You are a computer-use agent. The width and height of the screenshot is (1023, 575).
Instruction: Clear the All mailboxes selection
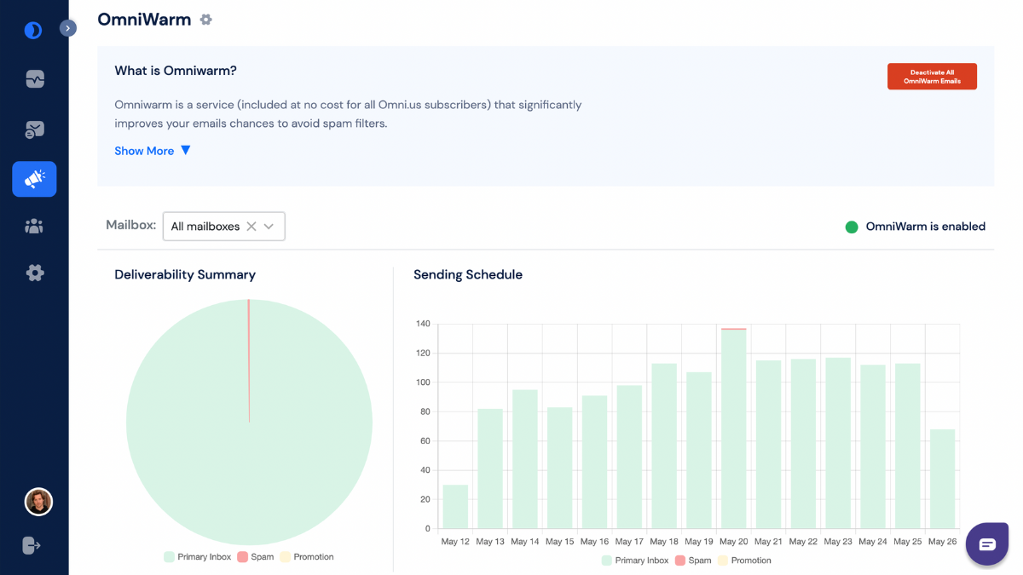(x=251, y=227)
